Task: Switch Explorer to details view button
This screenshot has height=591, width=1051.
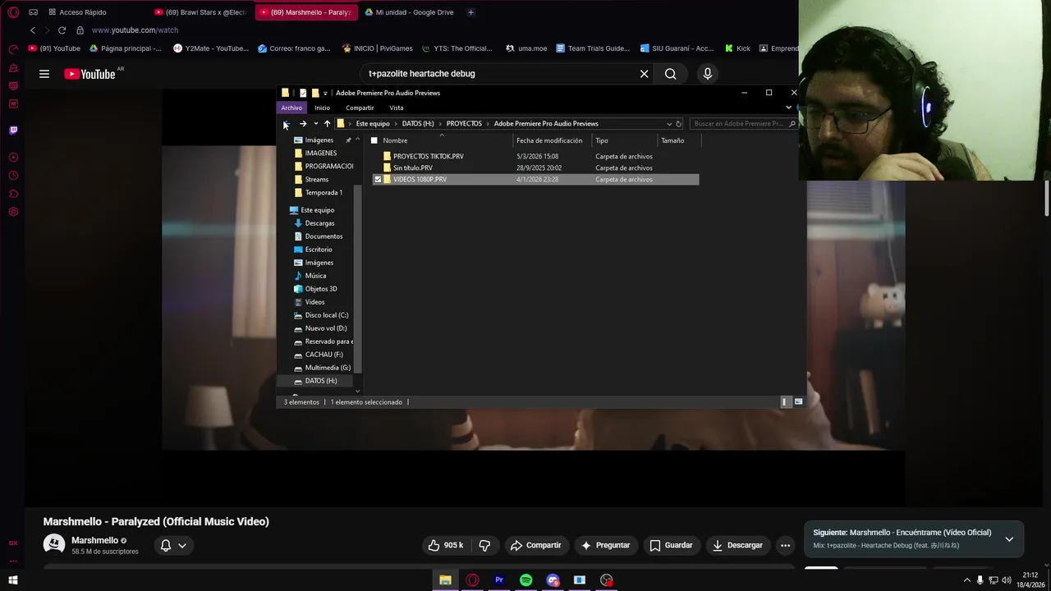Action: tap(785, 402)
